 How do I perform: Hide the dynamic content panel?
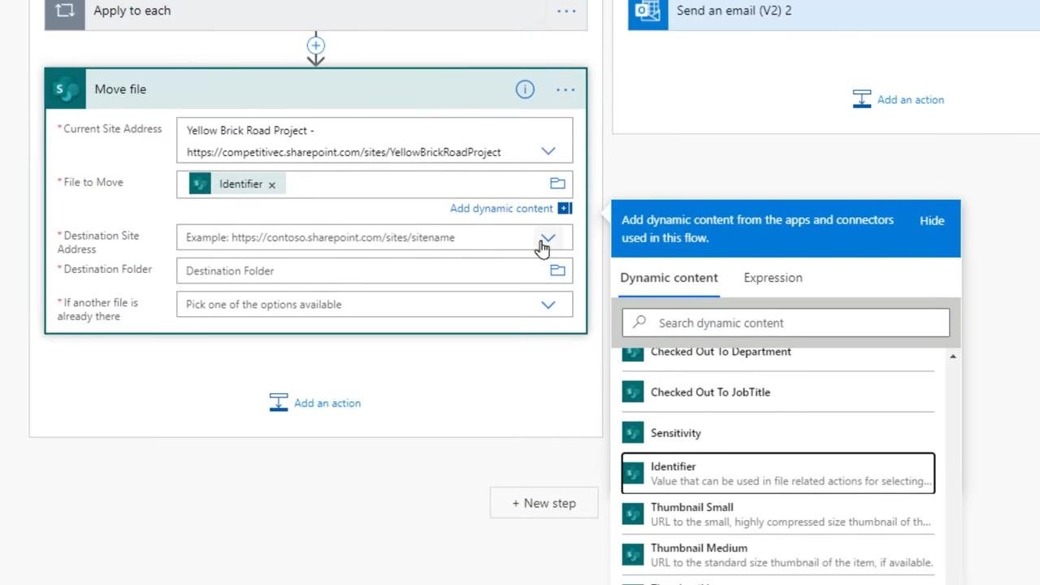[932, 220]
